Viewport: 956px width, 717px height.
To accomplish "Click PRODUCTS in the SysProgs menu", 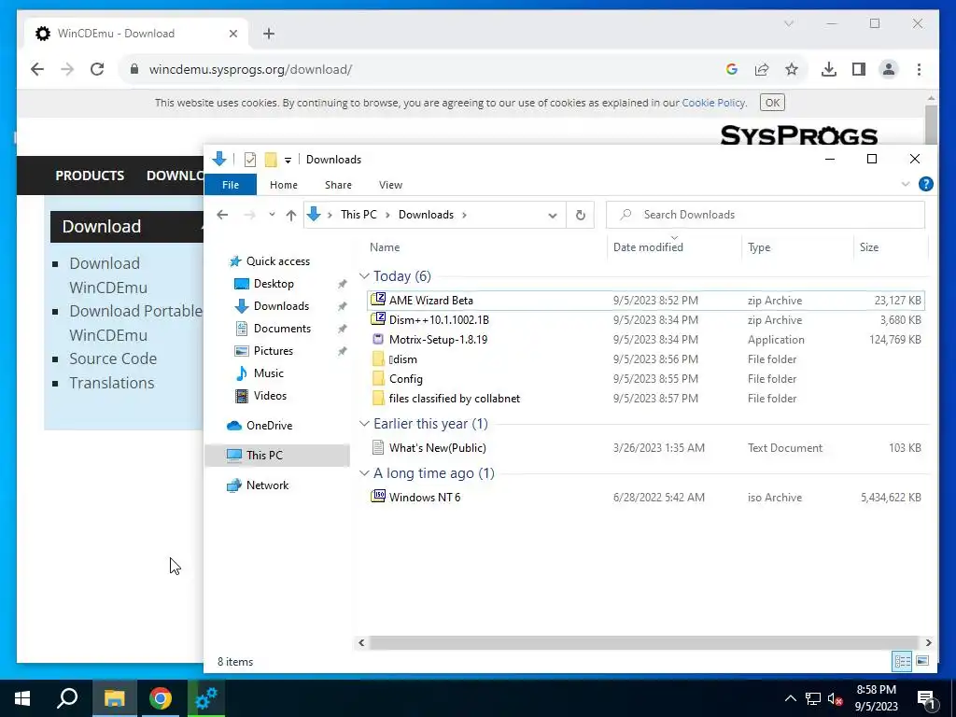I will [90, 176].
